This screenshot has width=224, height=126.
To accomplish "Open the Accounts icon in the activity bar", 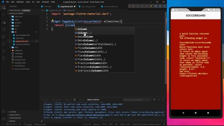I will tap(3, 111).
